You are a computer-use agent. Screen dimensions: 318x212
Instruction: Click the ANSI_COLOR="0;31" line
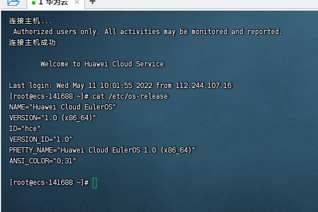click(43, 161)
